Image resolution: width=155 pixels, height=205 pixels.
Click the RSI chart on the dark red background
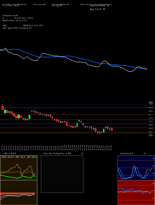(x=136, y=193)
